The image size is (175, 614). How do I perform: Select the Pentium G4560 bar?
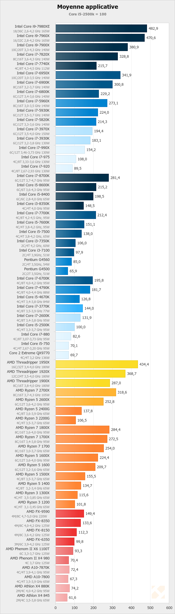pyautogui.click(x=64, y=262)
